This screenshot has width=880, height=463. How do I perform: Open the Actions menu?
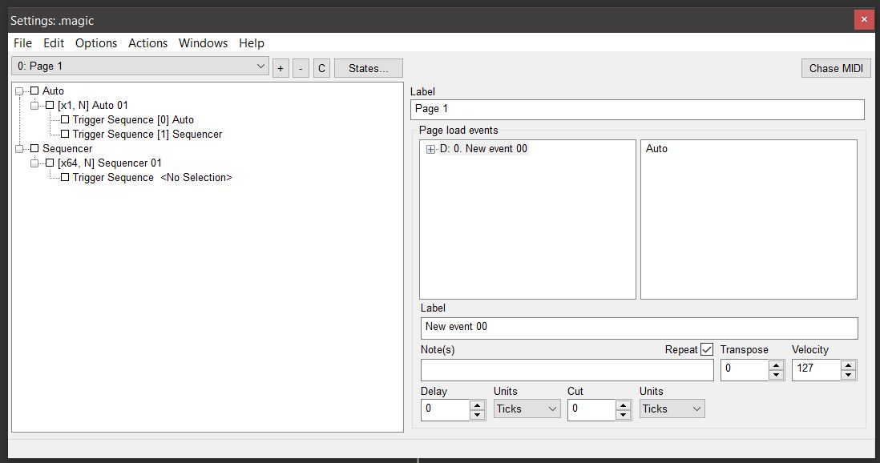click(x=147, y=43)
